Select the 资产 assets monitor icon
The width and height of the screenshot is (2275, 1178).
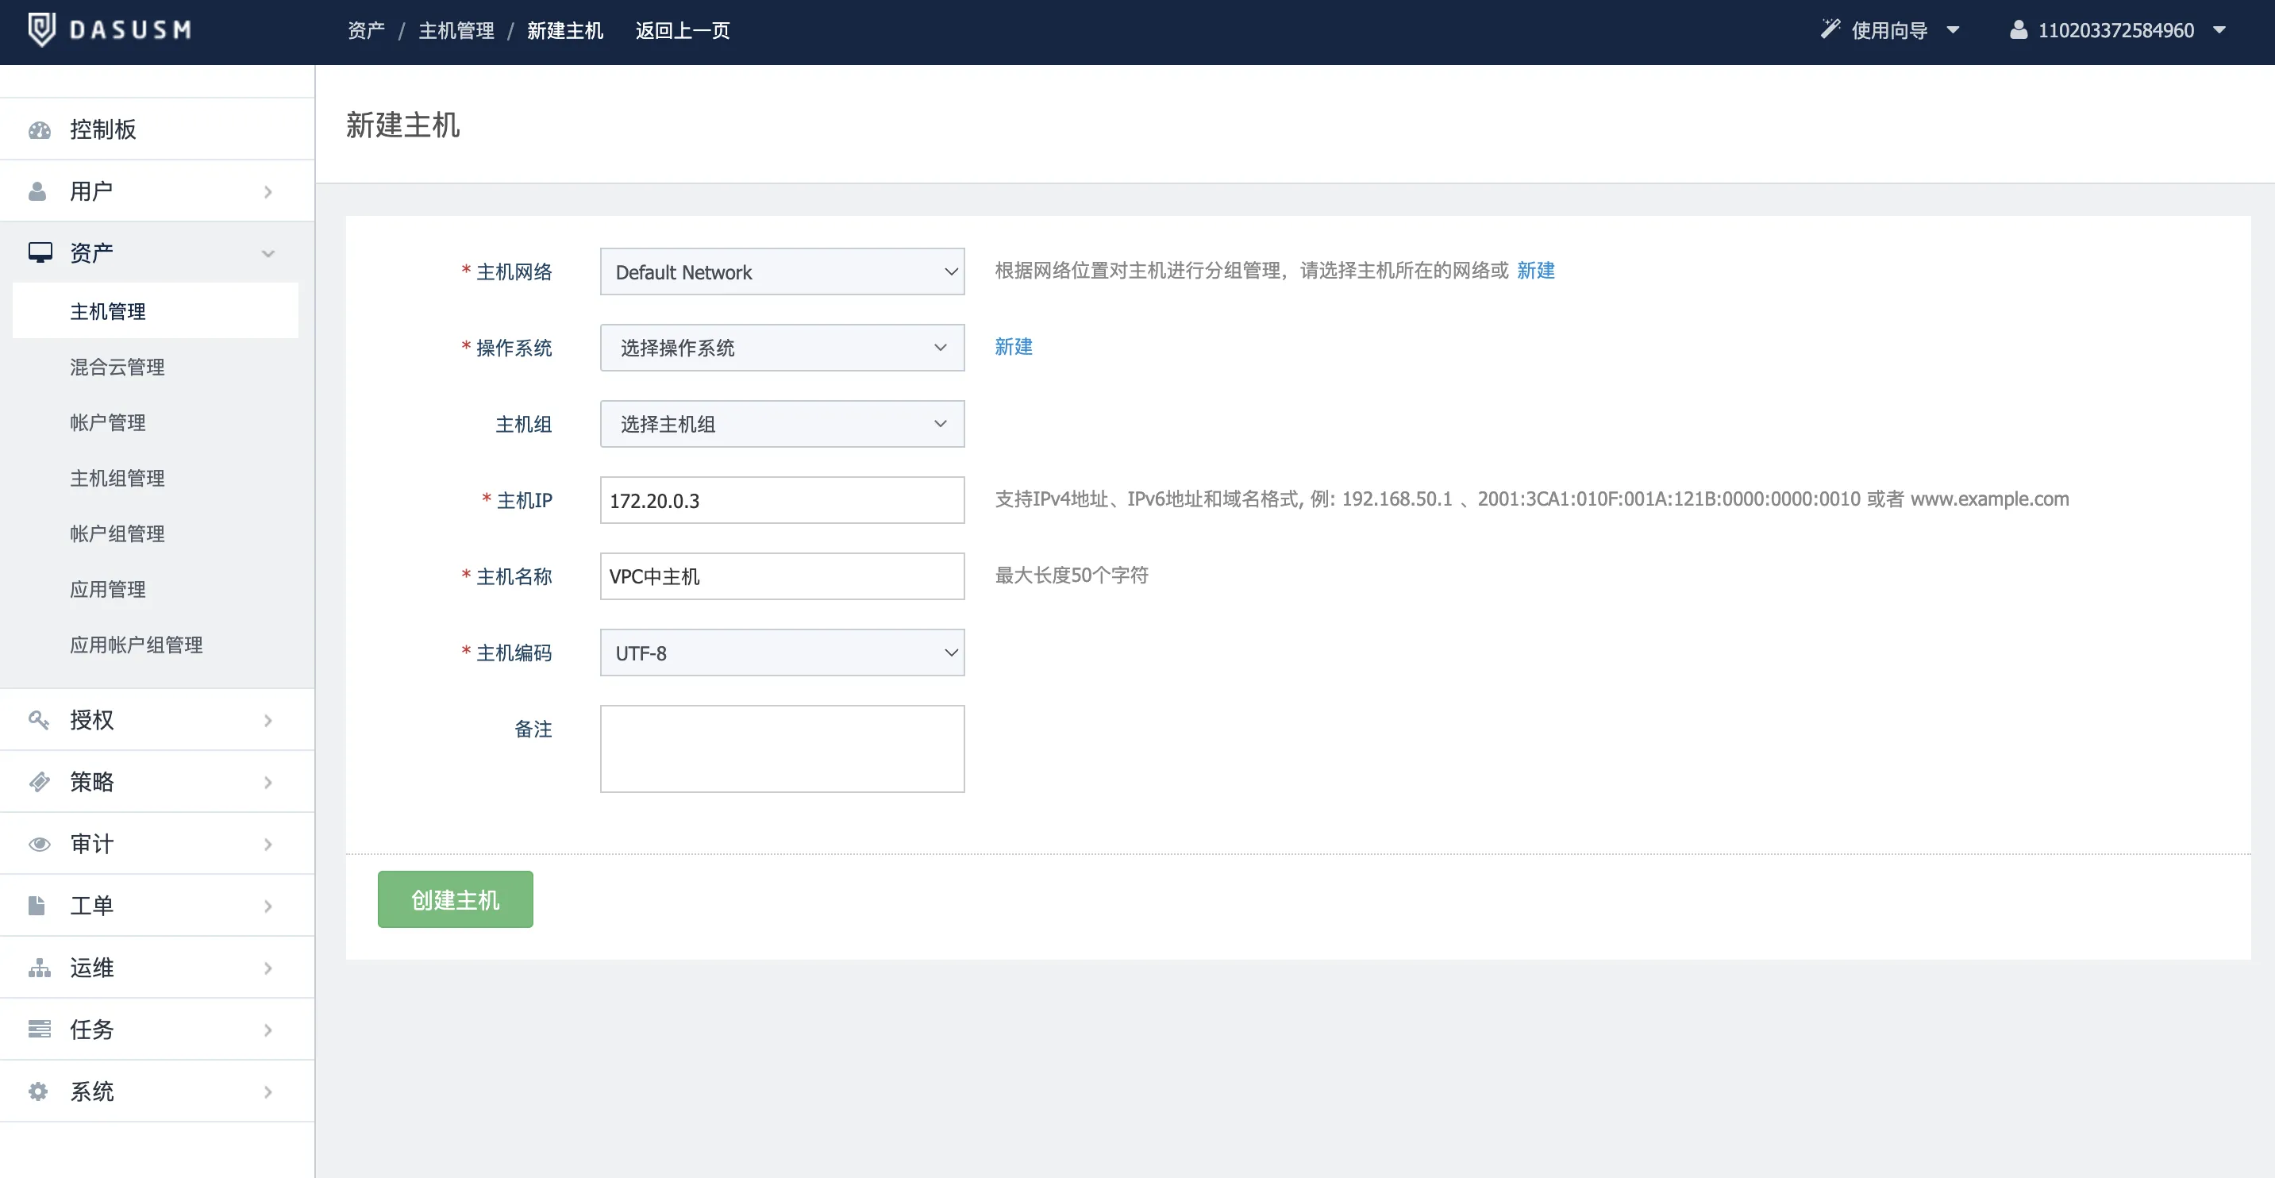pos(40,252)
